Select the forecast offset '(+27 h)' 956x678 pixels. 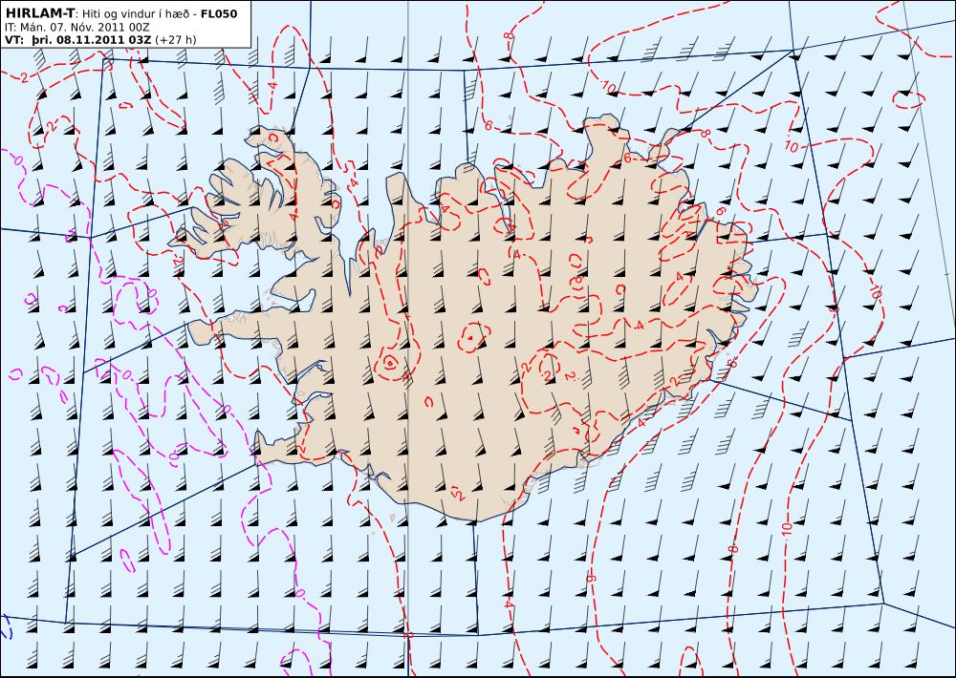[176, 40]
